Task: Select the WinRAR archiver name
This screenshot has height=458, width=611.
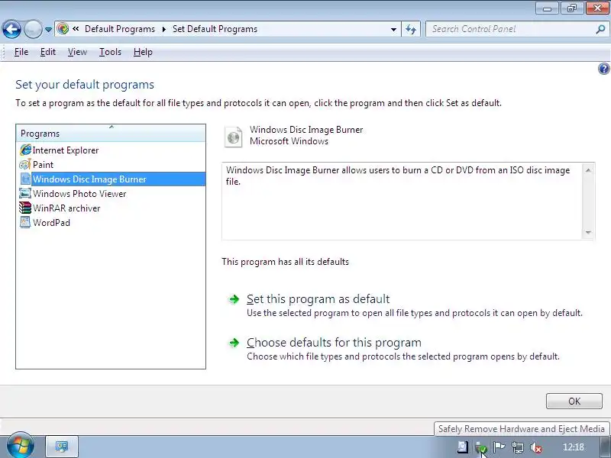Action: pos(66,208)
